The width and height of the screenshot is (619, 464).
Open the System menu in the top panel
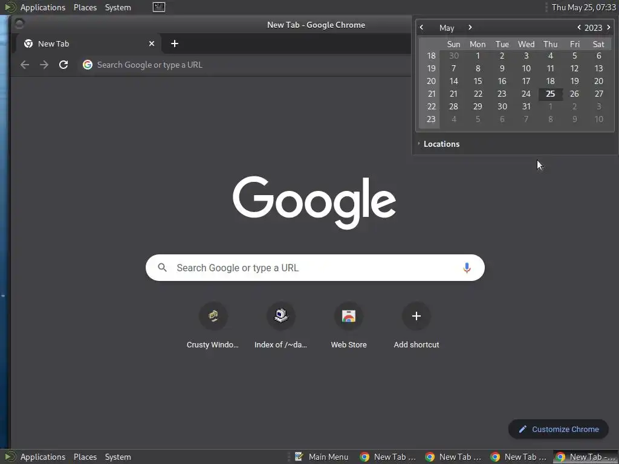(x=118, y=7)
